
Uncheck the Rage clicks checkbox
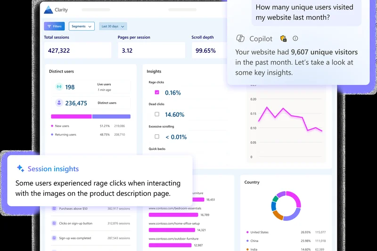click(157, 92)
